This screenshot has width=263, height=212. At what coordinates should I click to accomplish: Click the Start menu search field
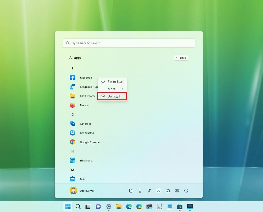129,43
